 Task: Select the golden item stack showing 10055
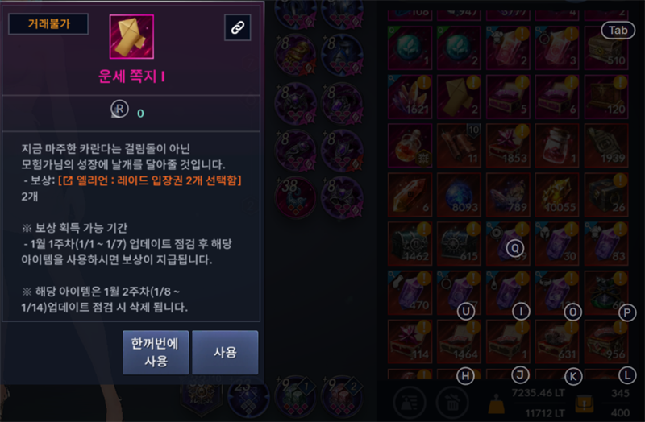(557, 195)
